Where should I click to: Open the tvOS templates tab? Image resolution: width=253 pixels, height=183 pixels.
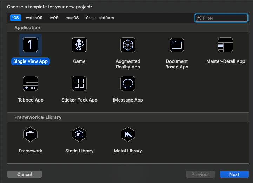54,18
